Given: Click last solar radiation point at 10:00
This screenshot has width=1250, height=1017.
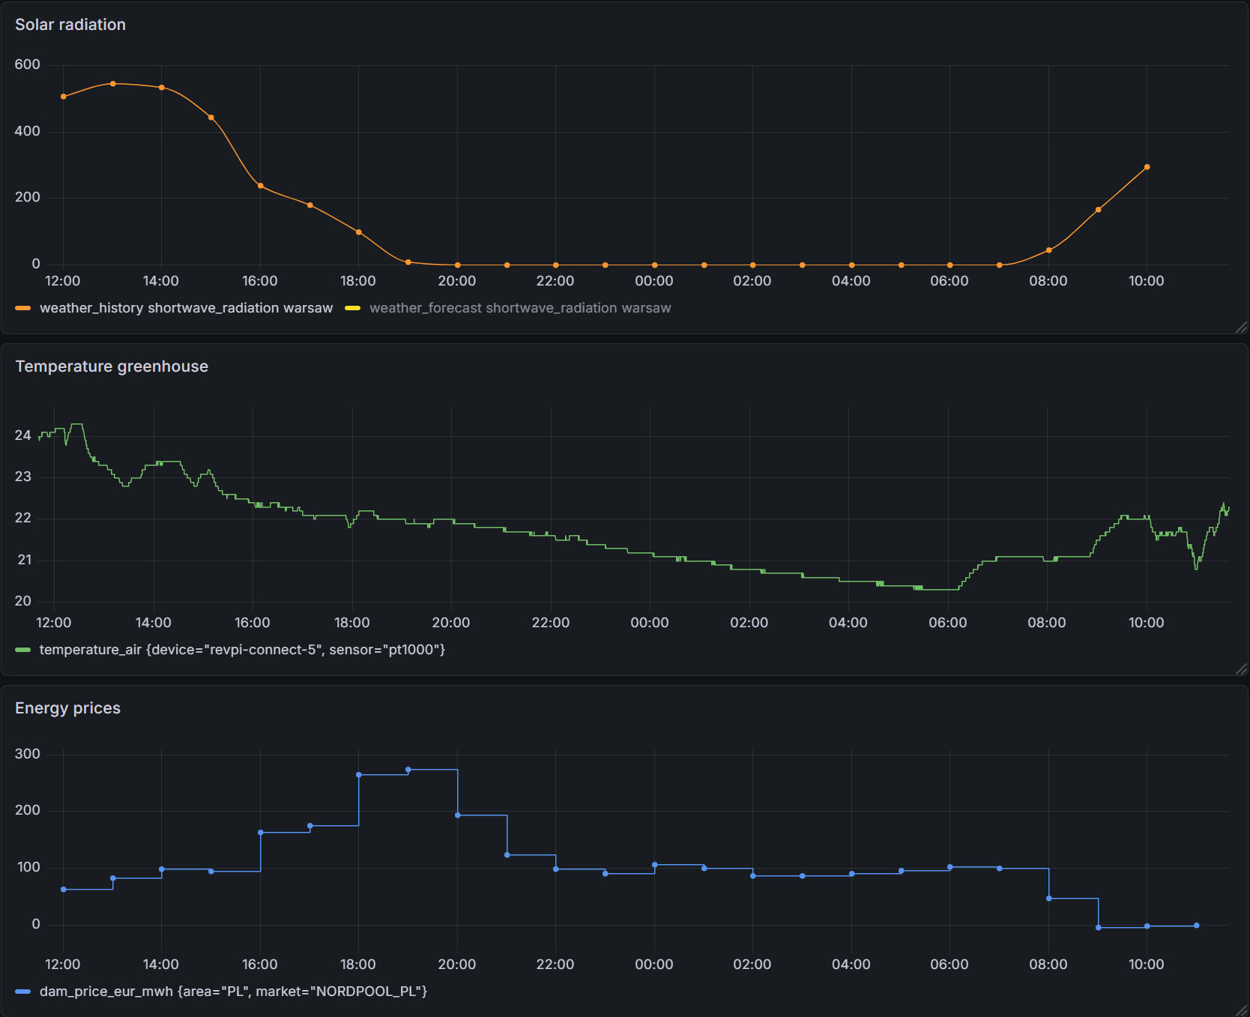Looking at the screenshot, I should (x=1147, y=167).
